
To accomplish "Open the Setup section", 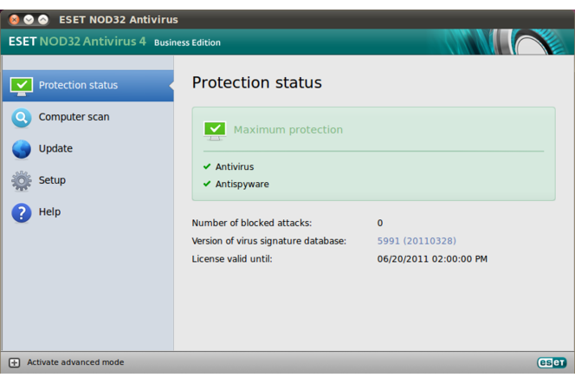I will [x=88, y=180].
